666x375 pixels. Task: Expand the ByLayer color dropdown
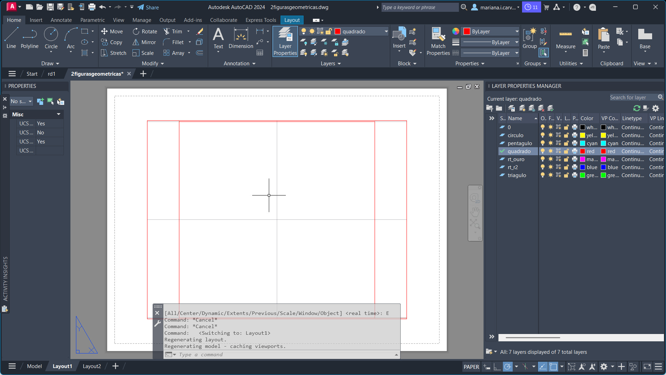tap(517, 31)
